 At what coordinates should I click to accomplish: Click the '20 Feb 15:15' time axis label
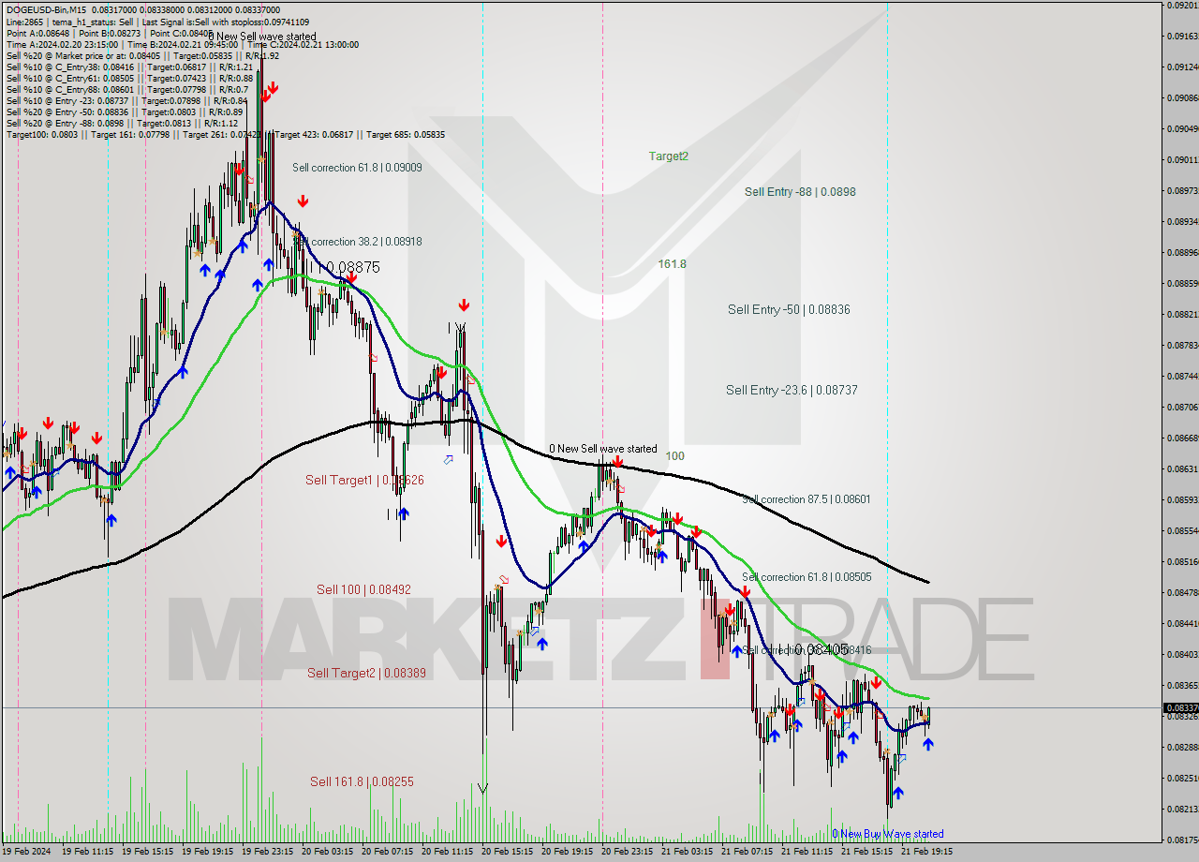(x=507, y=853)
